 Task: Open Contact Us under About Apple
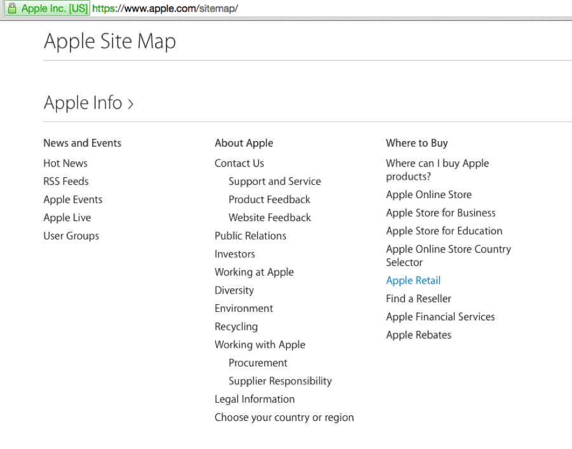(x=240, y=163)
